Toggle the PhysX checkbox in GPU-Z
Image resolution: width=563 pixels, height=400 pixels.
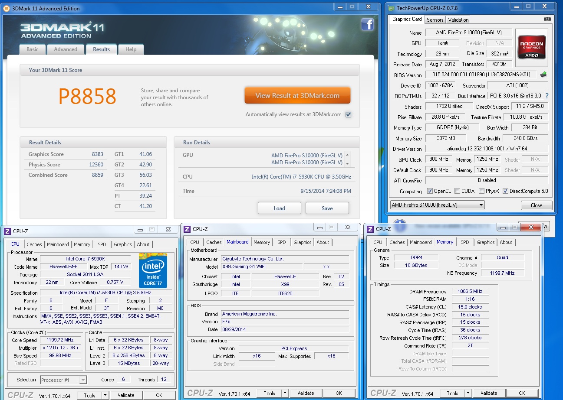(x=482, y=191)
